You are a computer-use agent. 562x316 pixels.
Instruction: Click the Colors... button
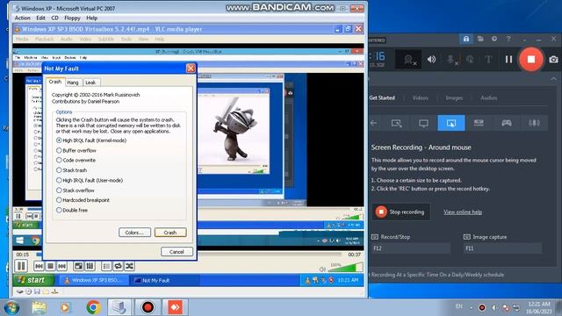click(x=134, y=233)
